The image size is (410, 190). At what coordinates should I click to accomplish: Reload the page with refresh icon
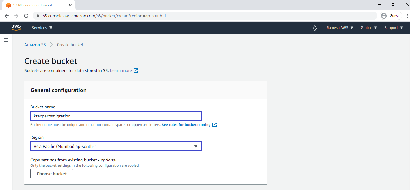[x=26, y=16]
